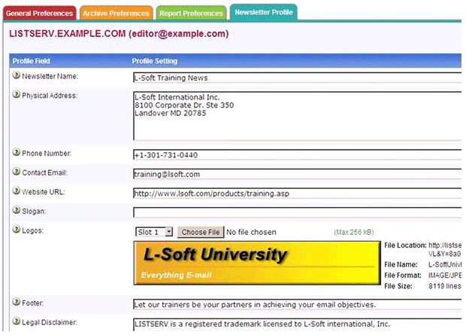Click the Choose File button

pyautogui.click(x=201, y=232)
